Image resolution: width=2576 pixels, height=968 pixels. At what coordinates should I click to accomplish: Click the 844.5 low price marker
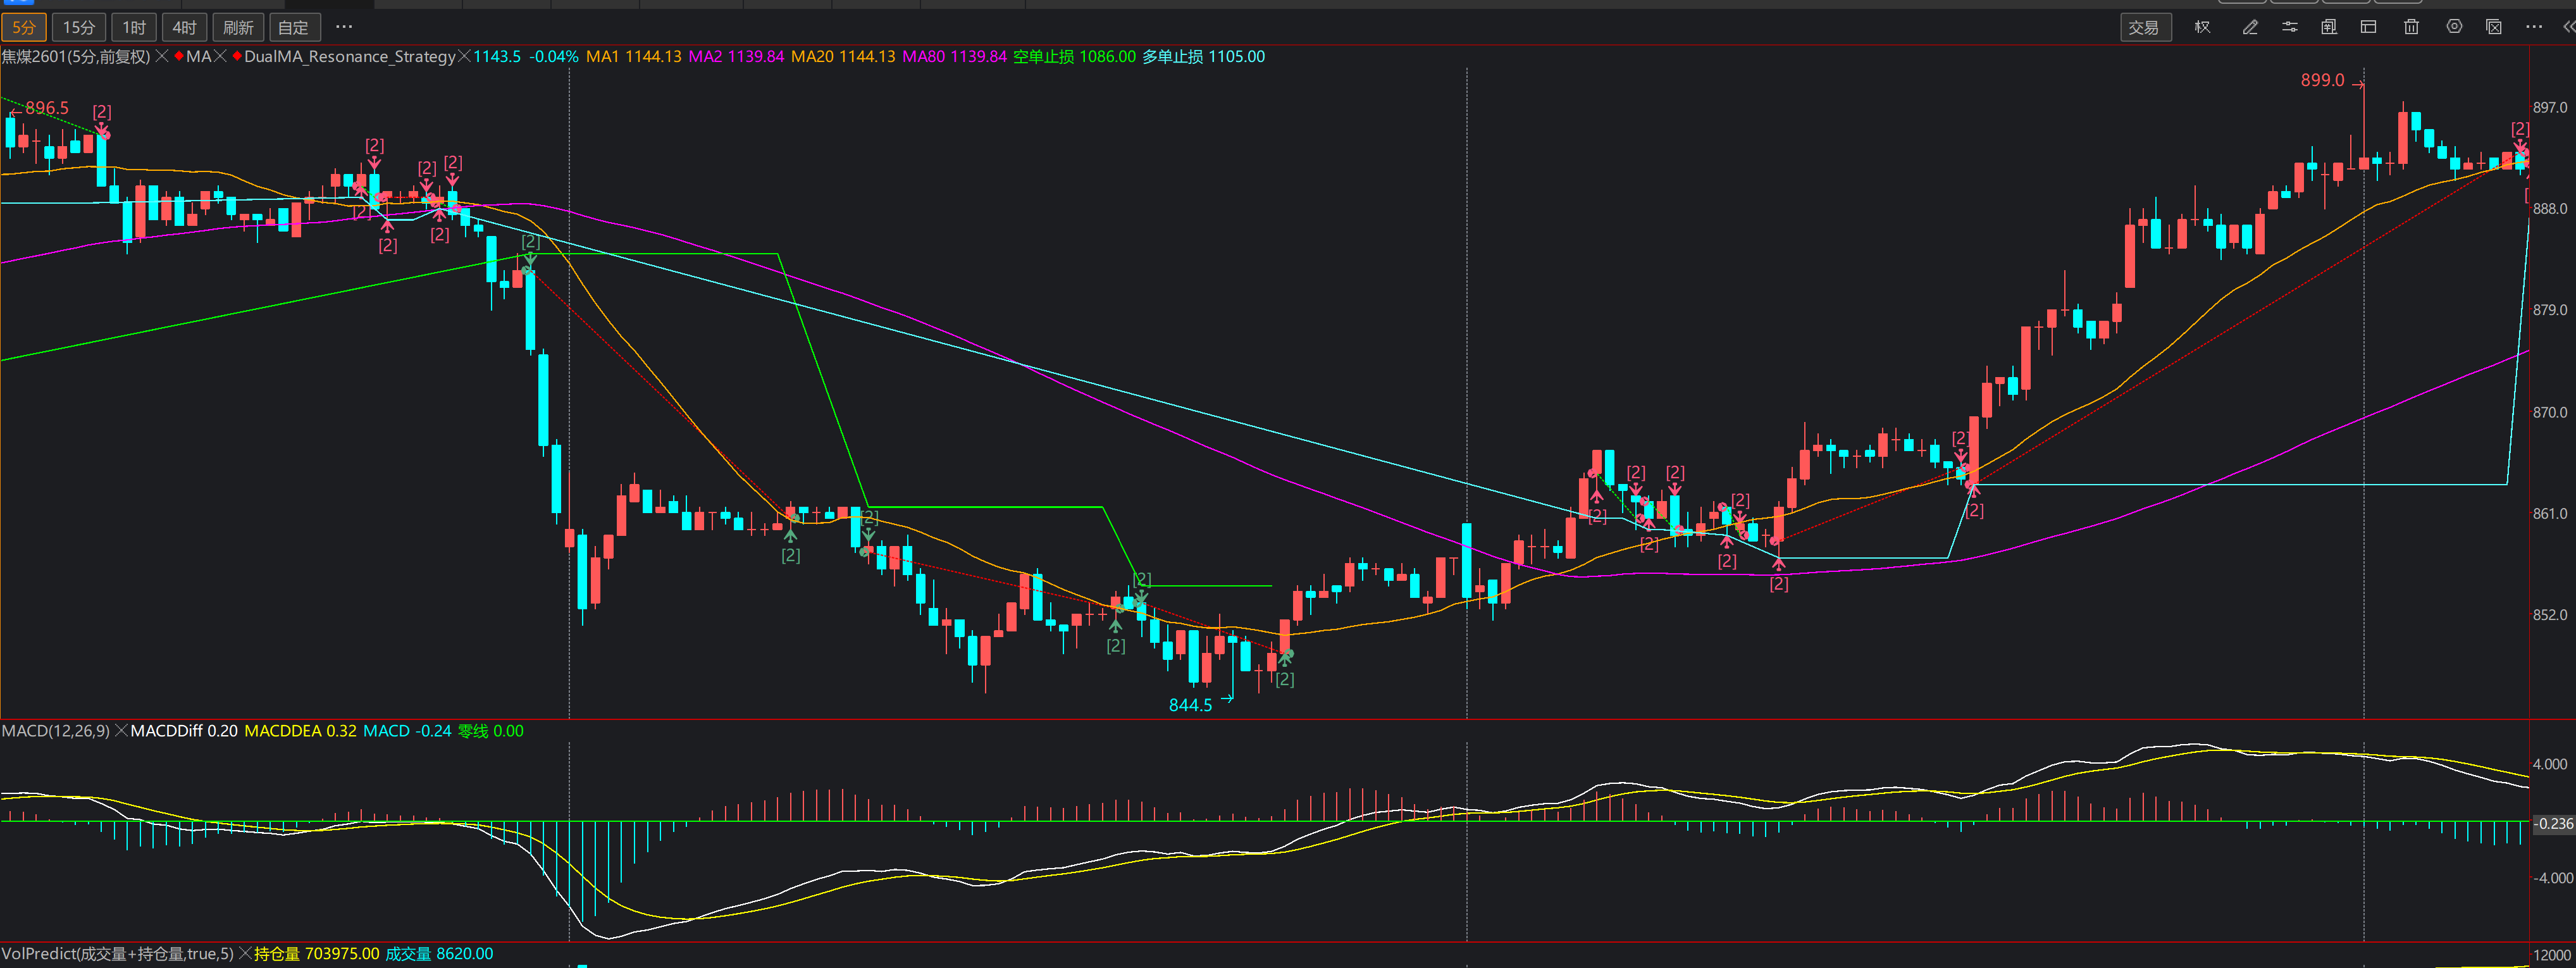coord(1190,705)
